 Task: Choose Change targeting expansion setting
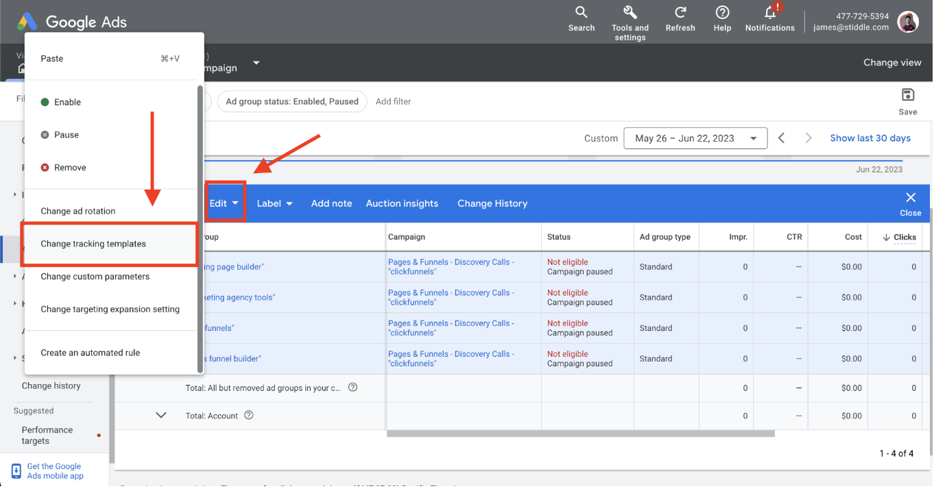pyautogui.click(x=110, y=309)
